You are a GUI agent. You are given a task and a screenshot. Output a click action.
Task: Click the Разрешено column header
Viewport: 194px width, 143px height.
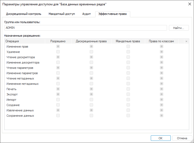point(58,41)
